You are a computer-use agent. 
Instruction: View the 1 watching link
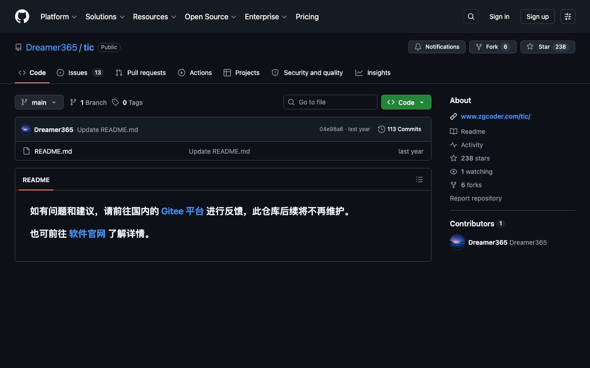point(471,172)
